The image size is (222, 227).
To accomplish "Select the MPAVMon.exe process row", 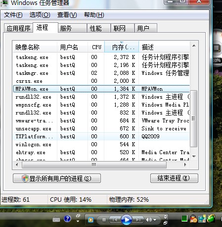I will coord(101,89).
